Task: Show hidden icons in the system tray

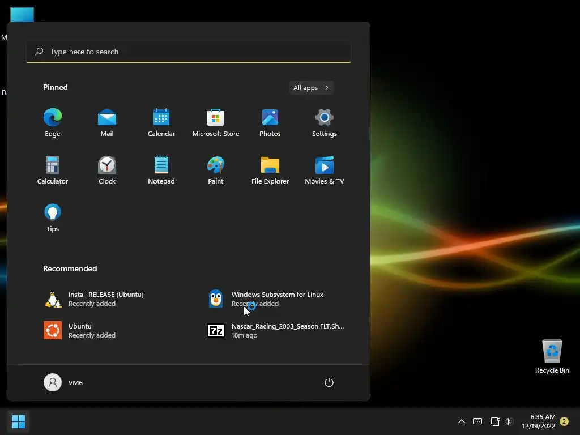Action: [x=461, y=421]
